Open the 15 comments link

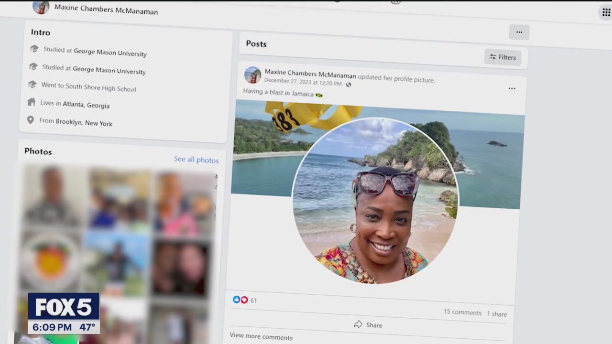[x=462, y=312]
